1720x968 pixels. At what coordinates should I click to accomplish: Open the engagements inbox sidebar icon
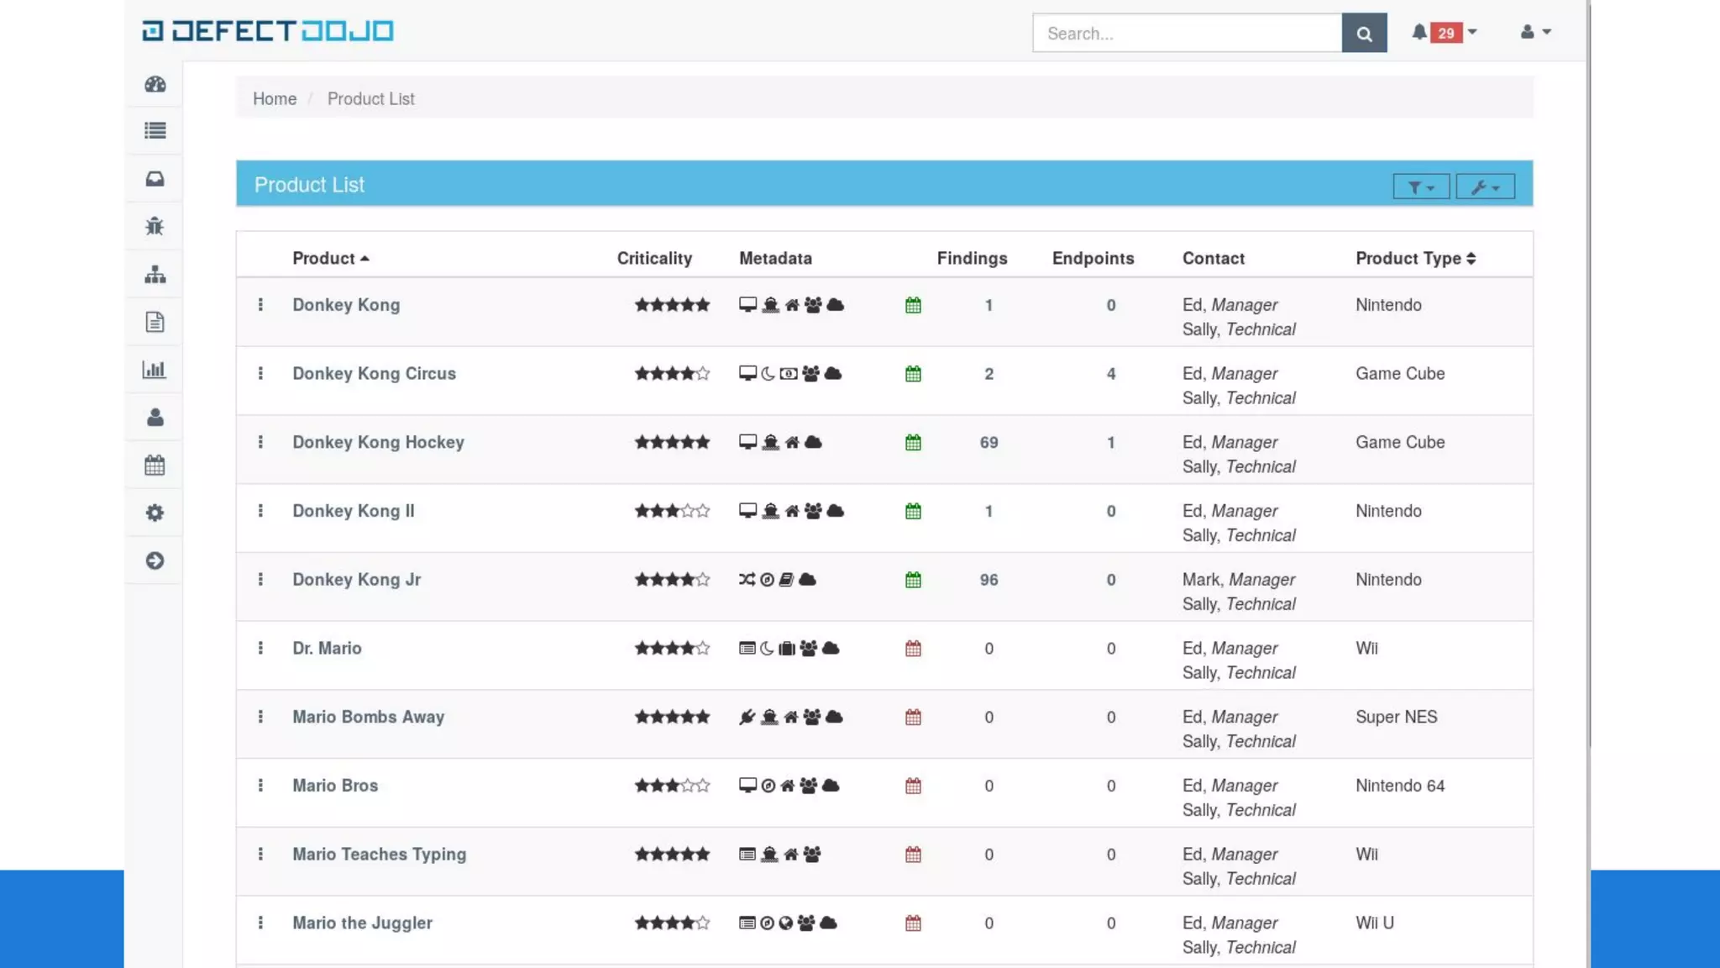click(x=155, y=179)
